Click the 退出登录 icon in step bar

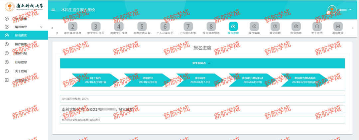338,26
